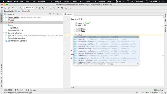This screenshot has height=94, width=167.
Task: Click the Run Anything window icon
Action: pos(66,8)
